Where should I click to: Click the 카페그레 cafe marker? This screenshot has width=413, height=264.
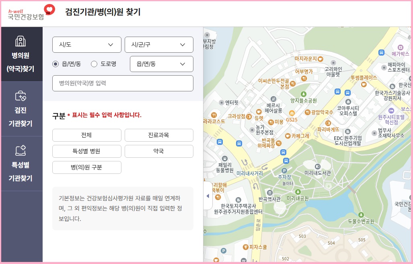(288, 136)
